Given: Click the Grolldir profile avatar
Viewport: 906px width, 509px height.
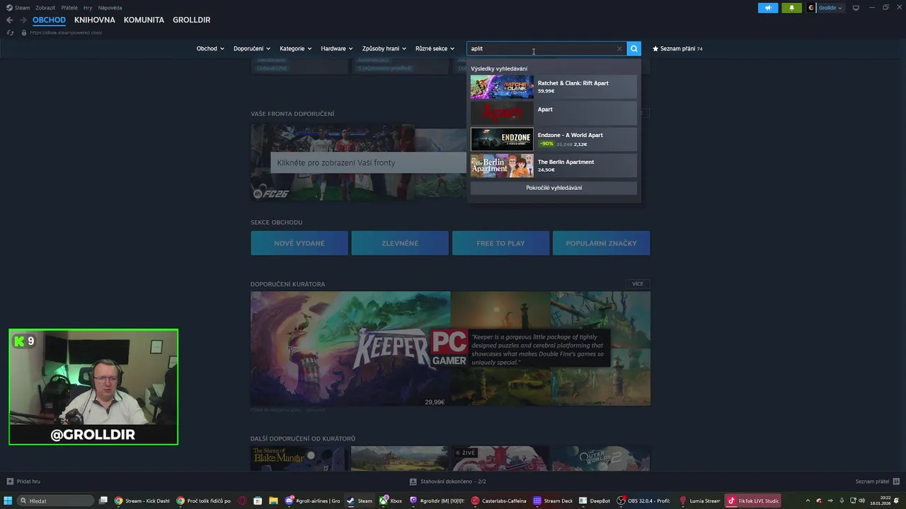Looking at the screenshot, I should [811, 8].
